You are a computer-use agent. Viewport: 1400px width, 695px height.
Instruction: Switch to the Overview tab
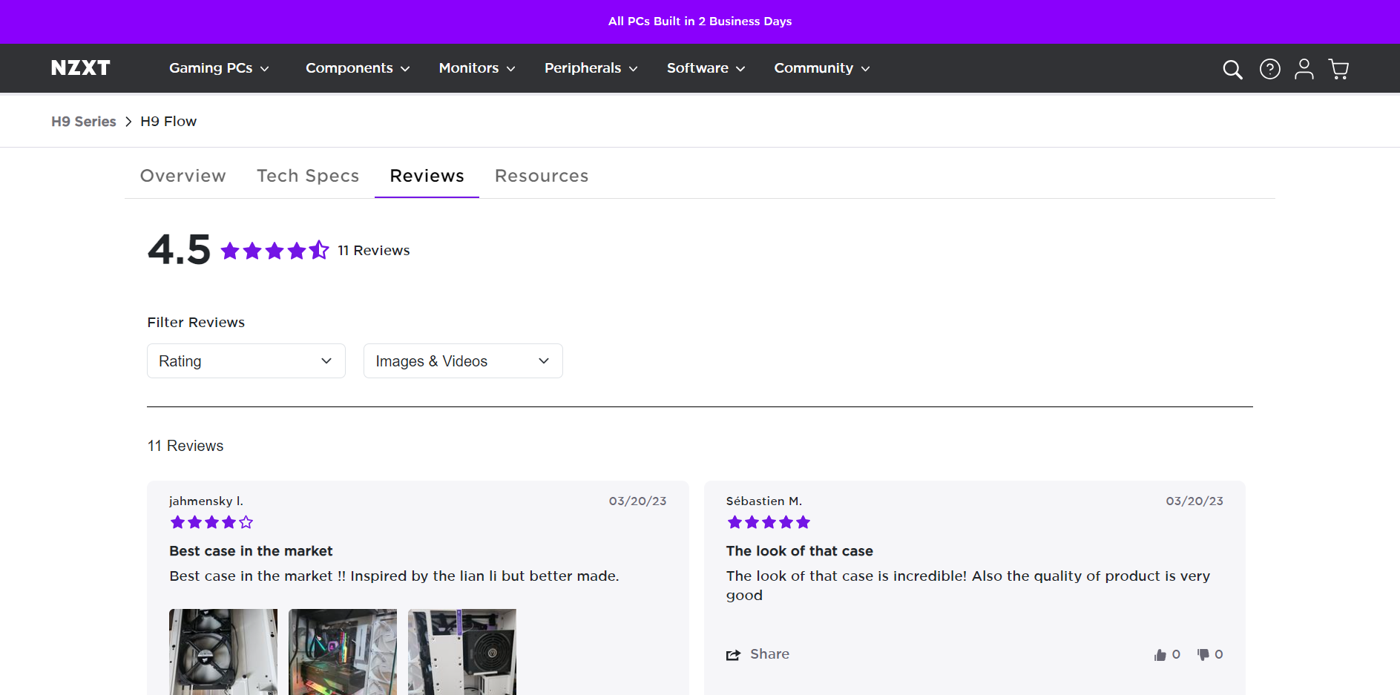tap(183, 176)
